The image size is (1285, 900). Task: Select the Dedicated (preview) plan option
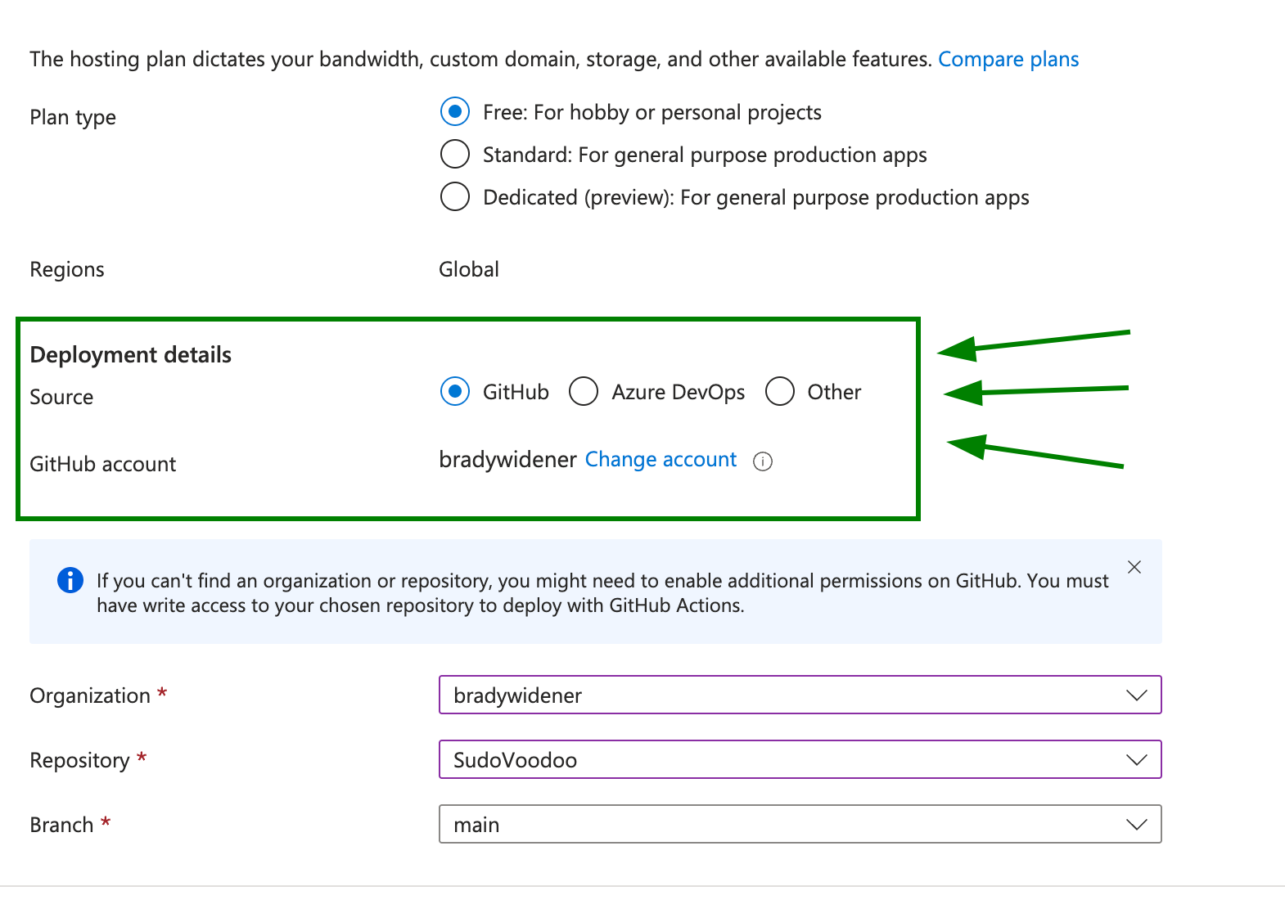coord(455,196)
